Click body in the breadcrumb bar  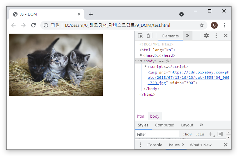click(x=155, y=116)
